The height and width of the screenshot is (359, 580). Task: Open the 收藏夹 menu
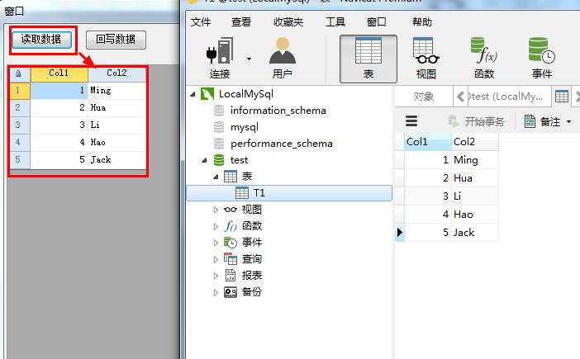tap(288, 22)
